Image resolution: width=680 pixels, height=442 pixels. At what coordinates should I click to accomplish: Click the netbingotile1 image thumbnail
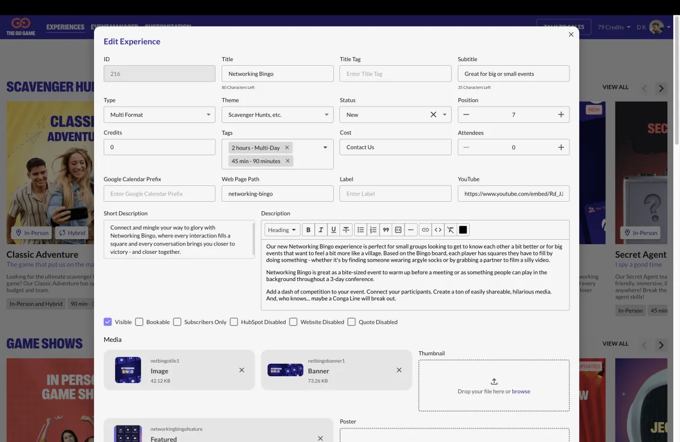128,370
